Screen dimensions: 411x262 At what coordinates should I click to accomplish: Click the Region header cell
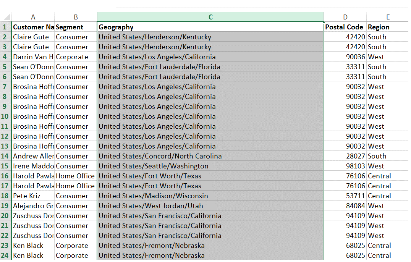pyautogui.click(x=388, y=27)
